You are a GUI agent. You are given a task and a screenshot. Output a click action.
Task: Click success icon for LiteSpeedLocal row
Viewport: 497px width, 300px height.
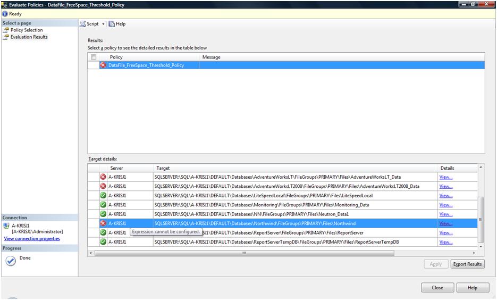click(x=103, y=195)
